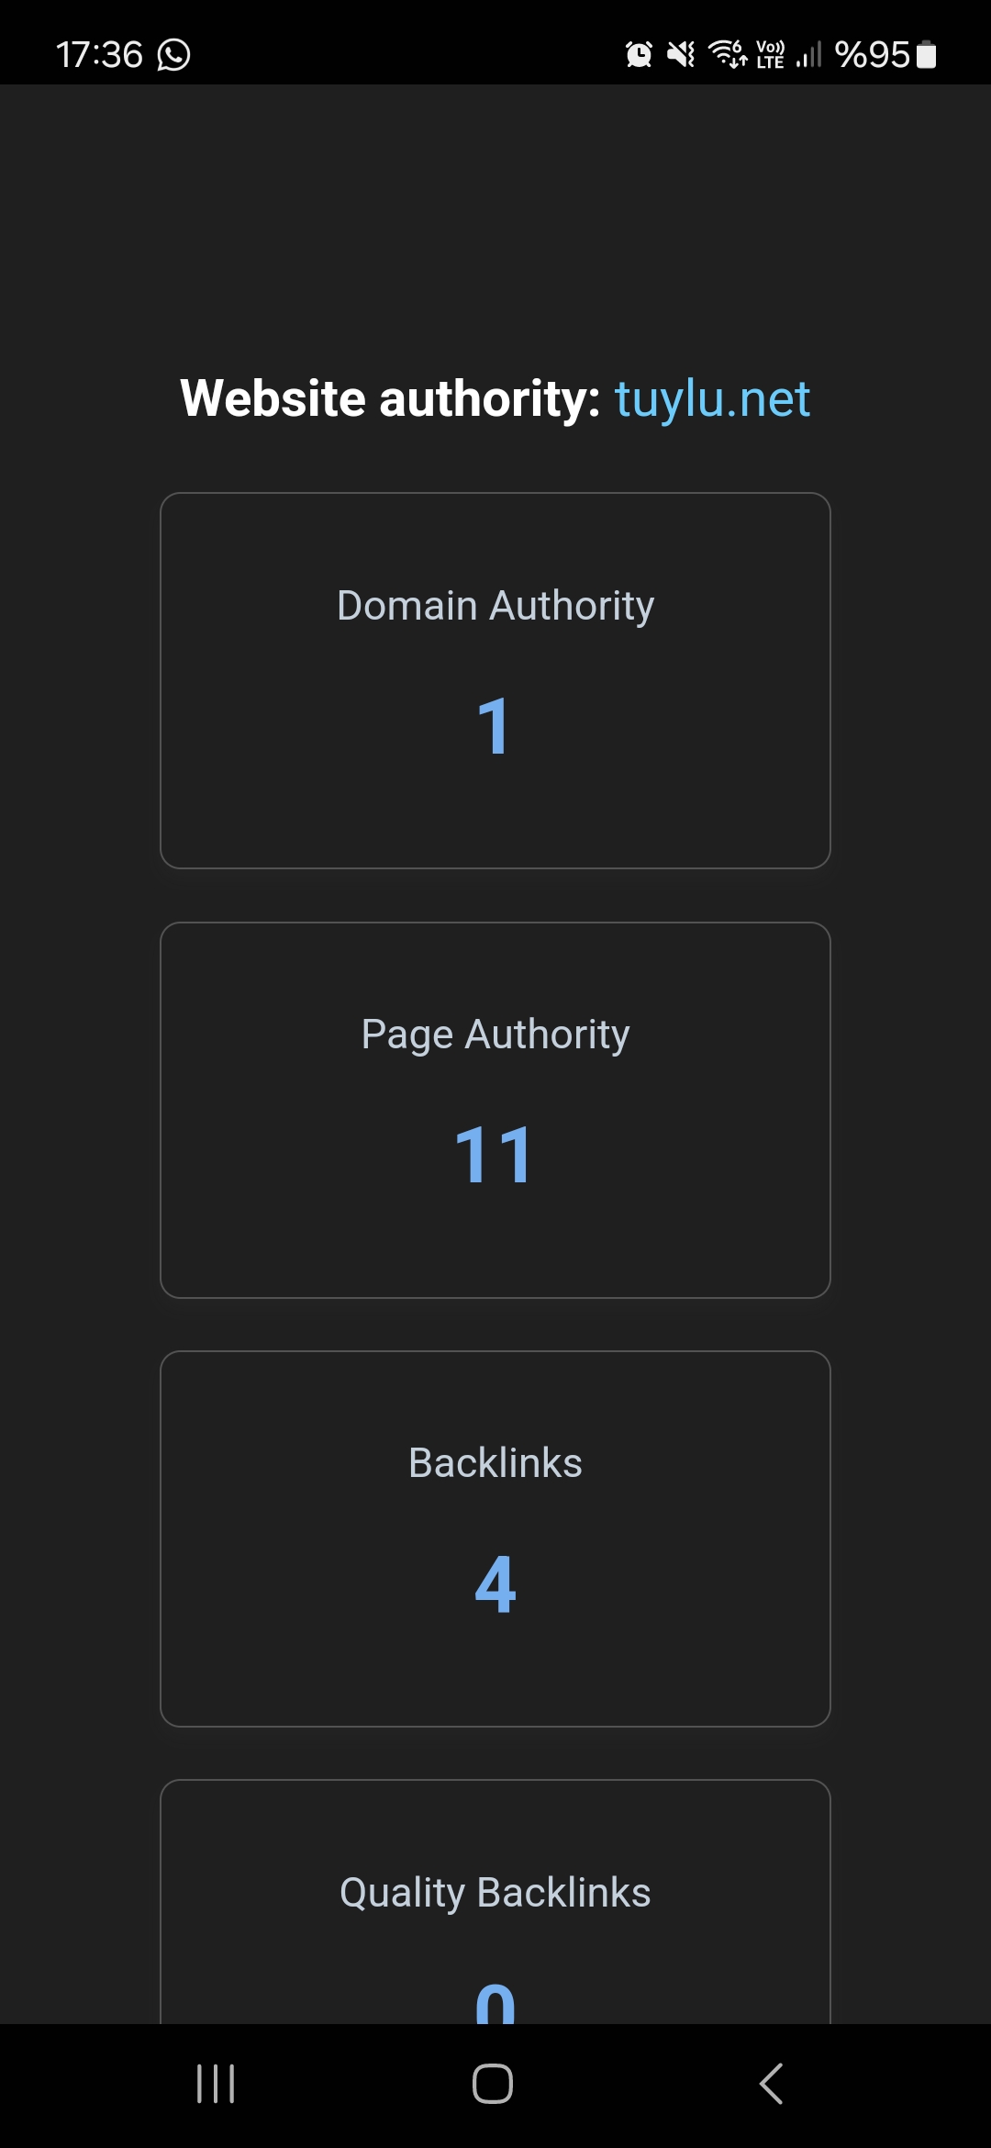Select the Website authority heading
This screenshot has height=2148, width=991.
click(390, 399)
